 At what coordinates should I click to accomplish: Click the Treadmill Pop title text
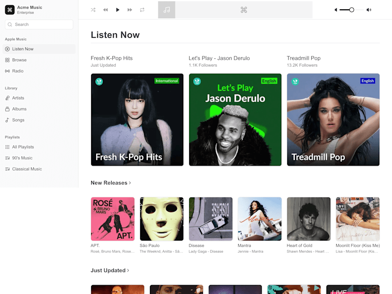(303, 58)
